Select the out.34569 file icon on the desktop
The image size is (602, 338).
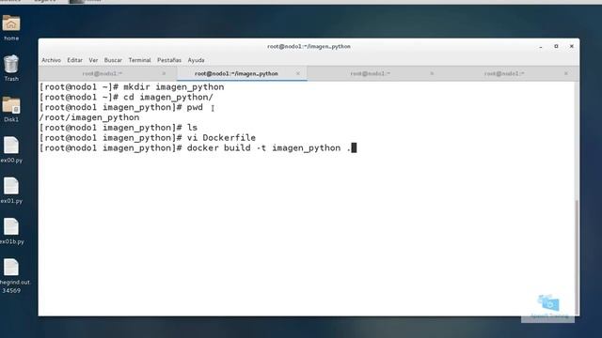(x=11, y=268)
